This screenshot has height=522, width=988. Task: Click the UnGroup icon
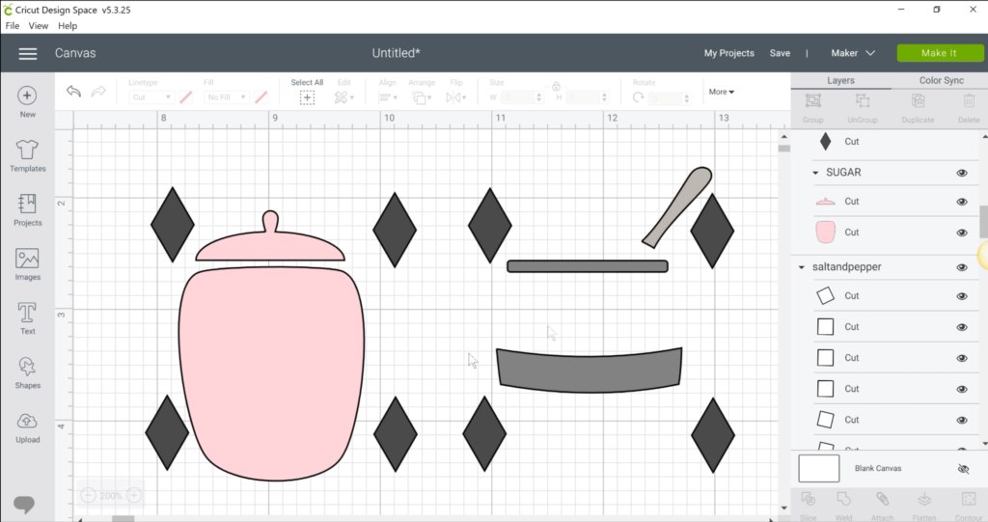[862, 100]
